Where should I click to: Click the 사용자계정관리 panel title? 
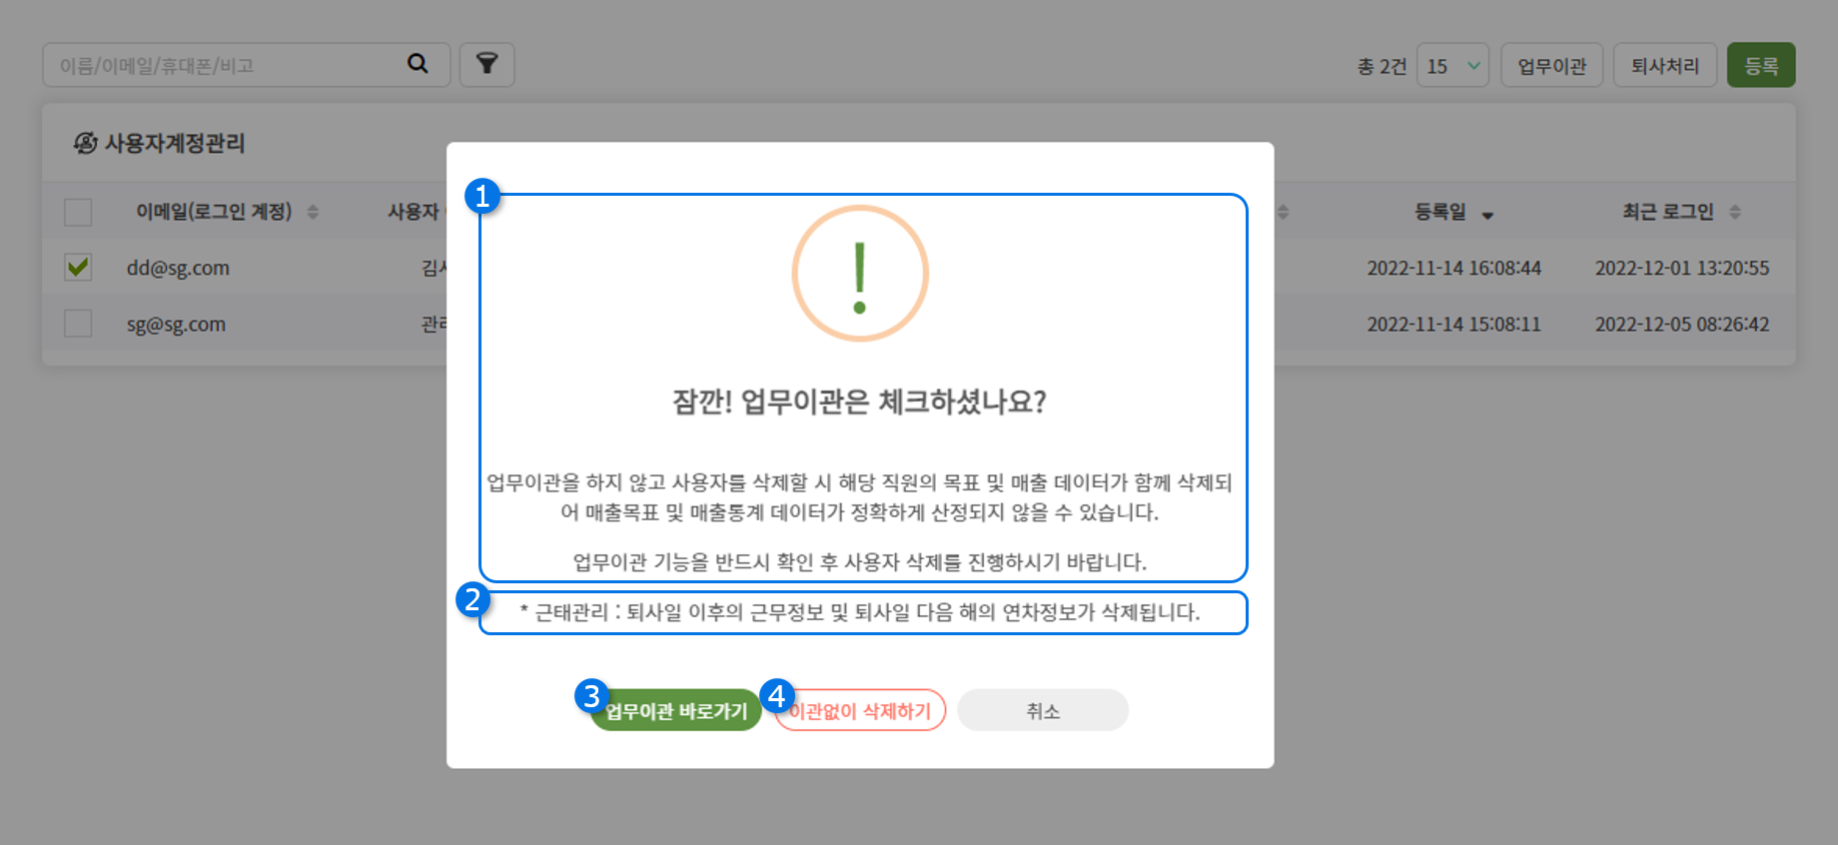tap(175, 143)
